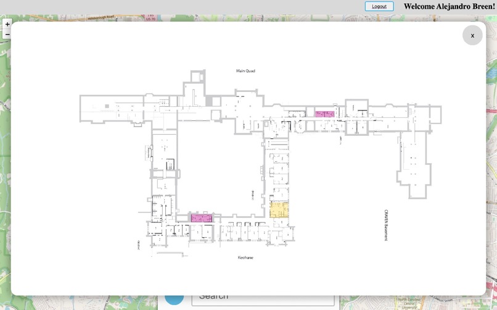Click the Keohane label
497x310 pixels.
(x=245, y=258)
